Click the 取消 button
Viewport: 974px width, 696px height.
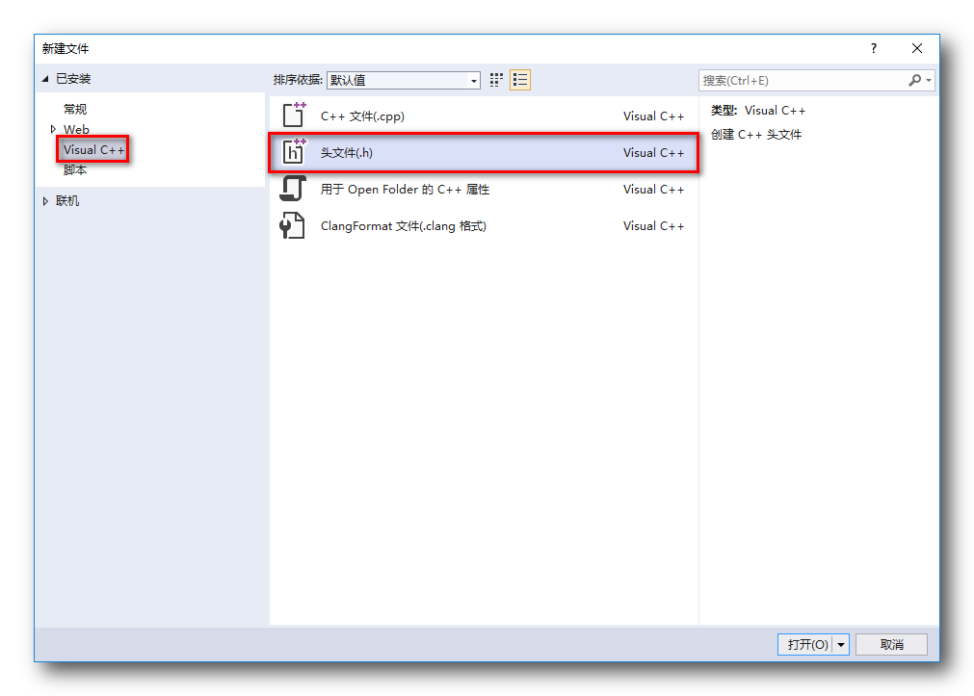point(891,645)
